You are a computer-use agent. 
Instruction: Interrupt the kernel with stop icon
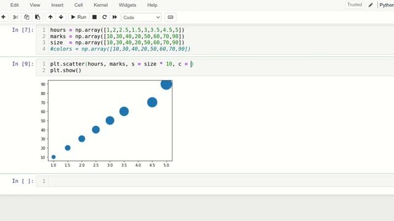pos(94,17)
